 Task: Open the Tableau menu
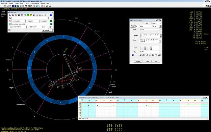[x=11, y=3]
